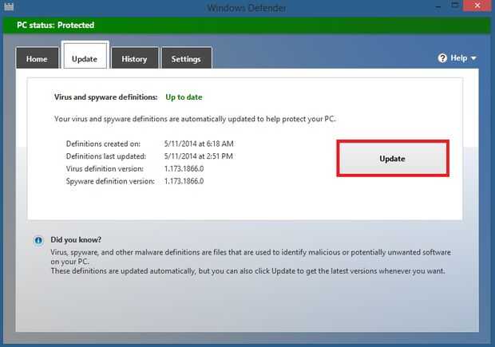Close the Windows Defender window
The height and width of the screenshot is (347, 495).
(477, 6)
